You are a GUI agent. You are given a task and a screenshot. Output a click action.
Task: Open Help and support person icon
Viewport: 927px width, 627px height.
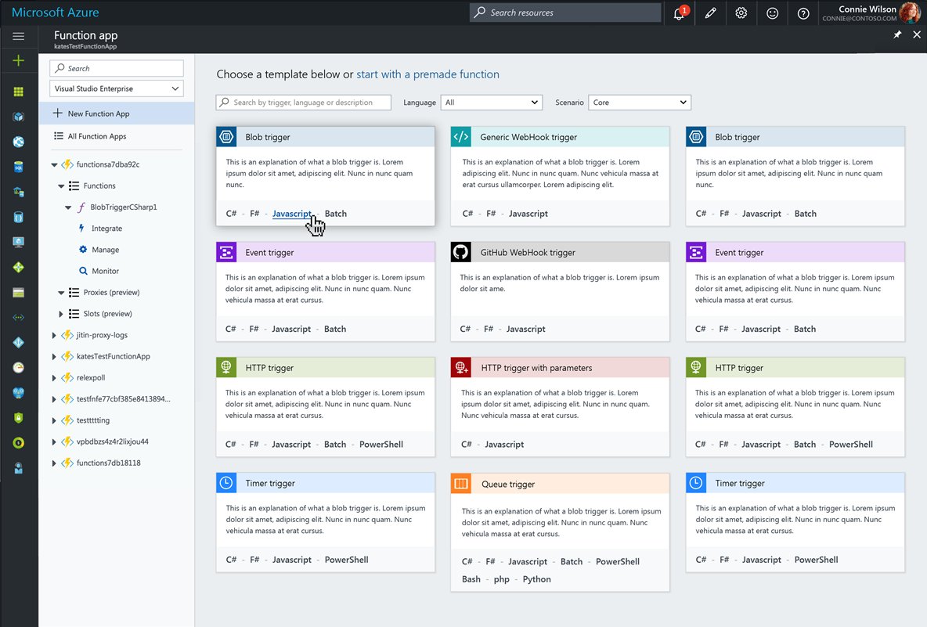[18, 468]
